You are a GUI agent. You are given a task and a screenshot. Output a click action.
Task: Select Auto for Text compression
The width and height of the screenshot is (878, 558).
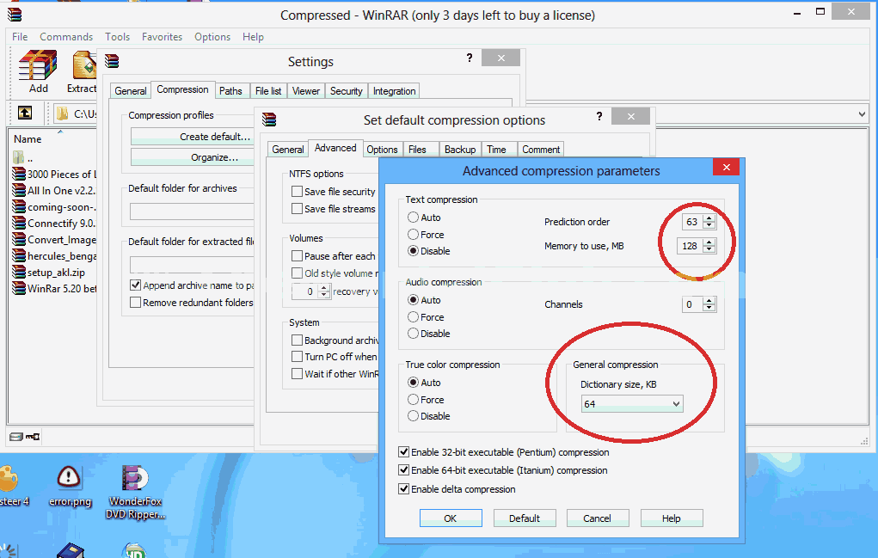tap(414, 218)
